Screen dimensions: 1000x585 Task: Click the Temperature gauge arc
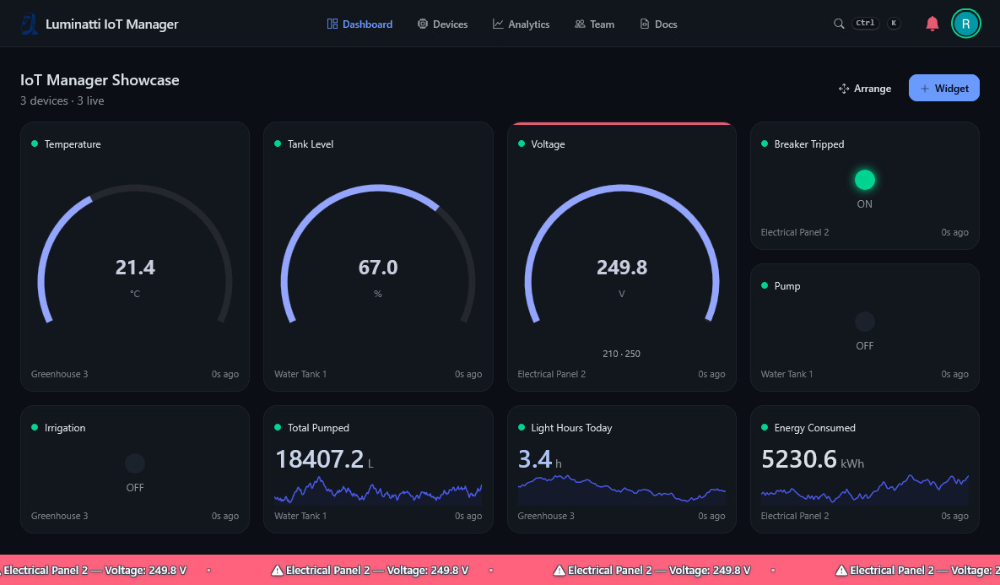pyautogui.click(x=134, y=253)
